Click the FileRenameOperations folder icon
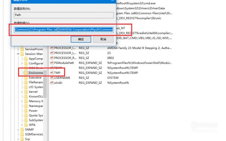This screenshot has height=141, width=226. coord(26,82)
